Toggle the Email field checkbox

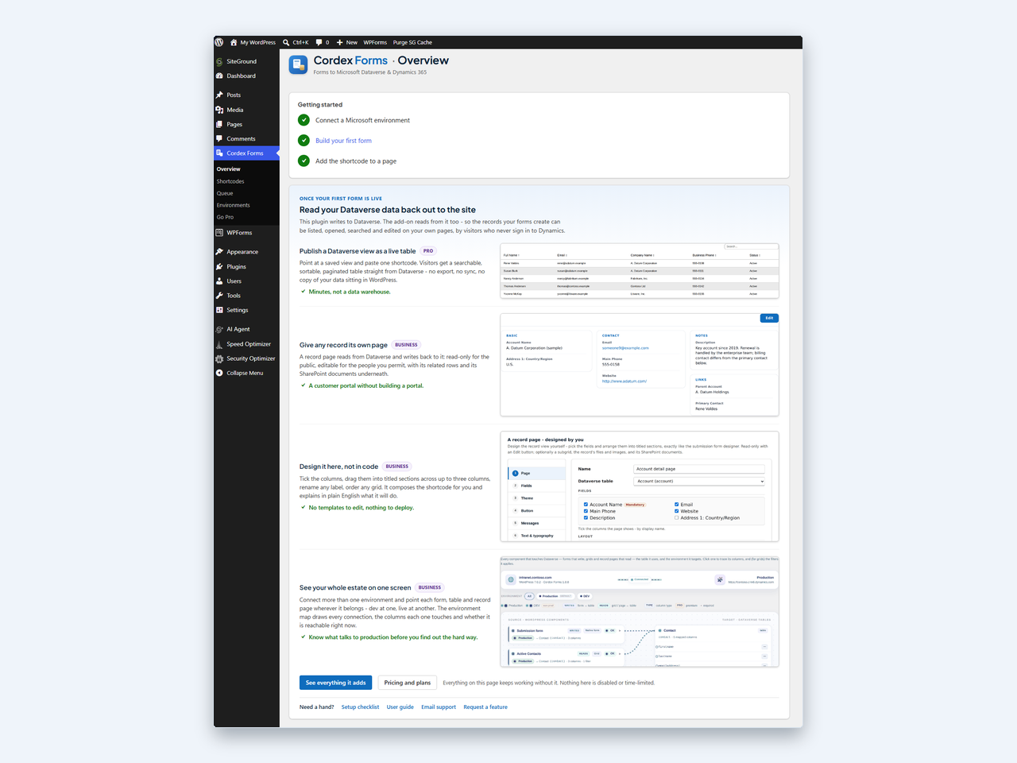click(x=677, y=504)
